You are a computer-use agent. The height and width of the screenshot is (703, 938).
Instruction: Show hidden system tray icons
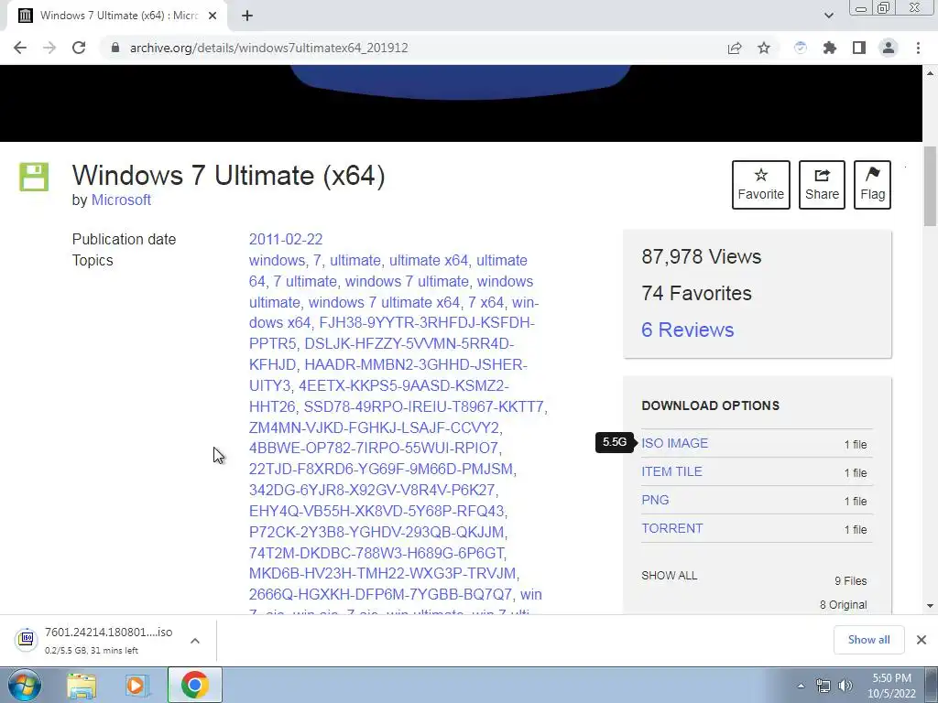point(801,687)
